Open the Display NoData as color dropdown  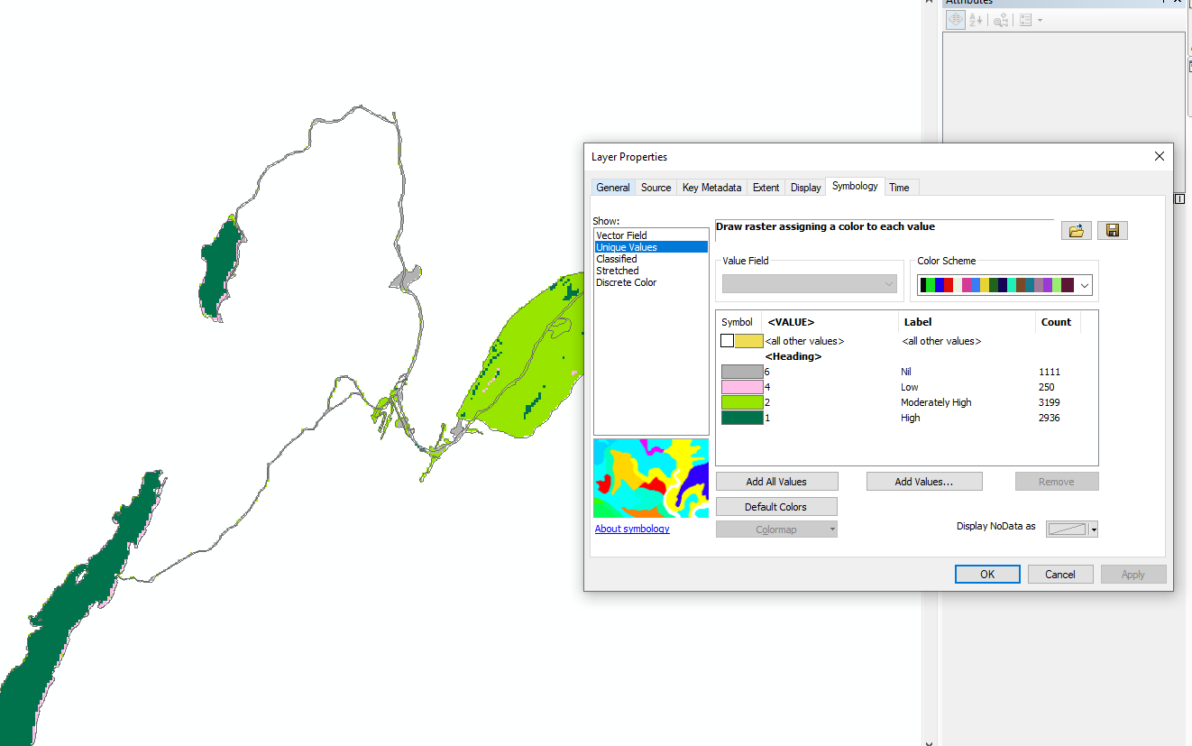point(1072,530)
